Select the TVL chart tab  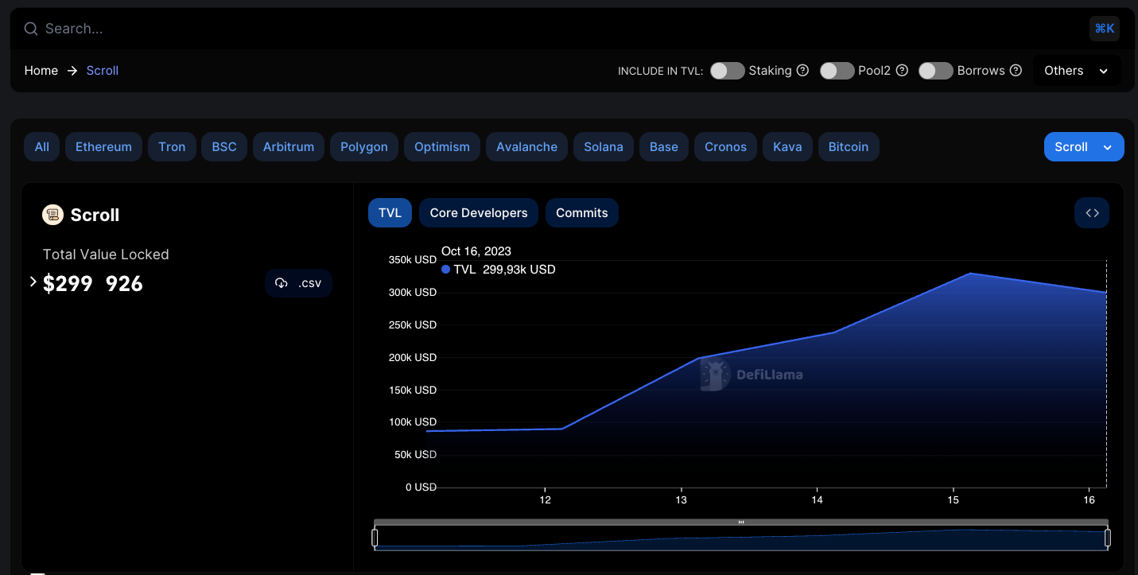[390, 213]
